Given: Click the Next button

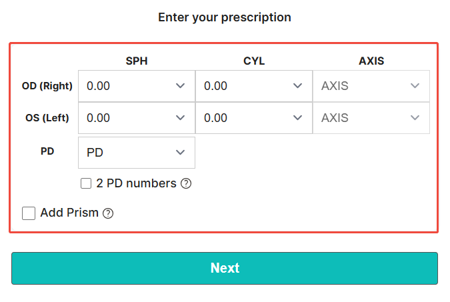Looking at the screenshot, I should [225, 268].
